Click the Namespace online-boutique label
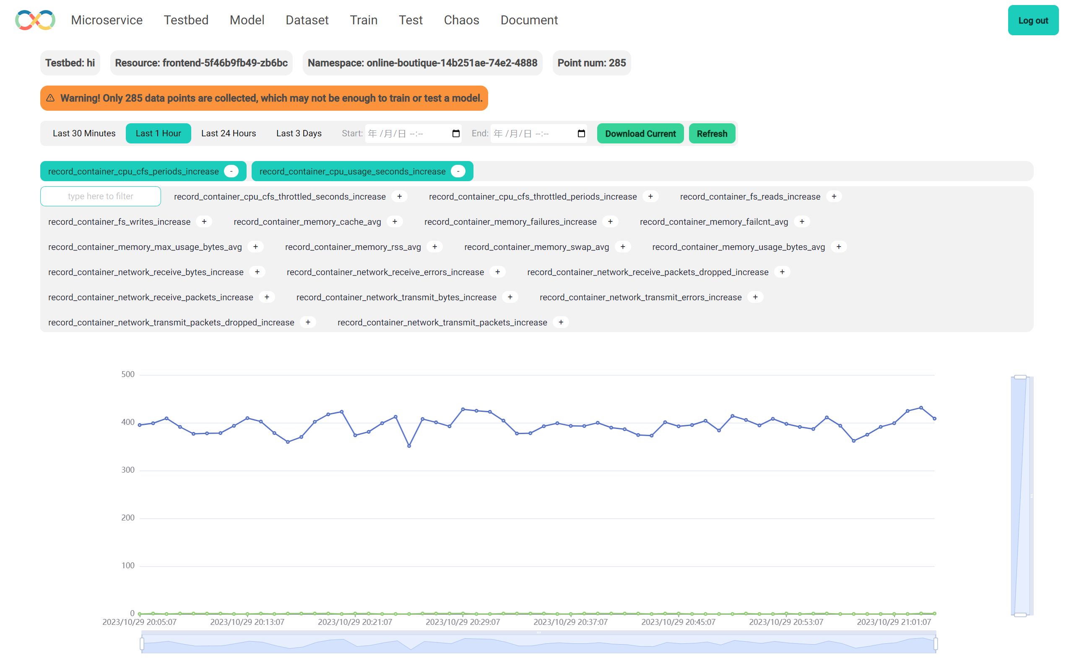Viewport: 1074px width, 658px height. (422, 63)
